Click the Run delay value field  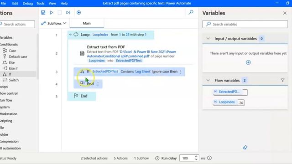(187, 158)
